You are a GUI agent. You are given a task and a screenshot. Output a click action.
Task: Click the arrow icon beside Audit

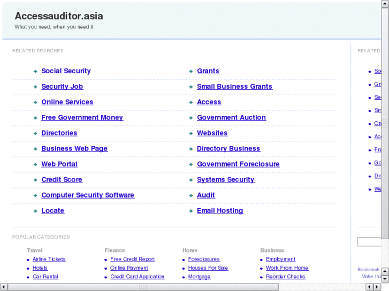click(x=191, y=195)
